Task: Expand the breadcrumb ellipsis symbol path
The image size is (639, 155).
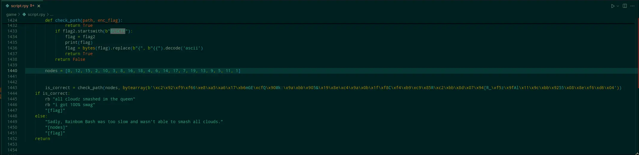Action: click(x=52, y=14)
